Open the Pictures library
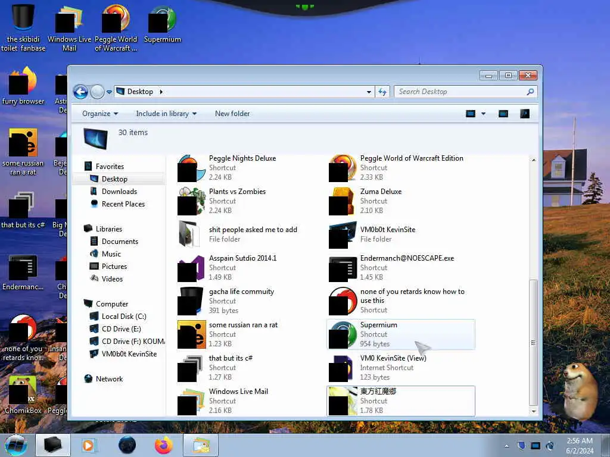The height and width of the screenshot is (457, 610). [114, 266]
